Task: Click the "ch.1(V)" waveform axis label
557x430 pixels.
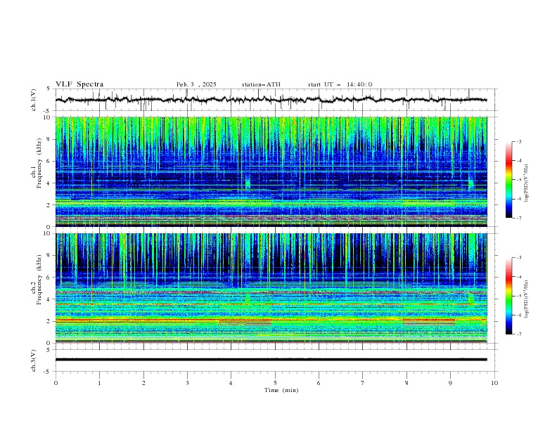Action: pyautogui.click(x=34, y=100)
